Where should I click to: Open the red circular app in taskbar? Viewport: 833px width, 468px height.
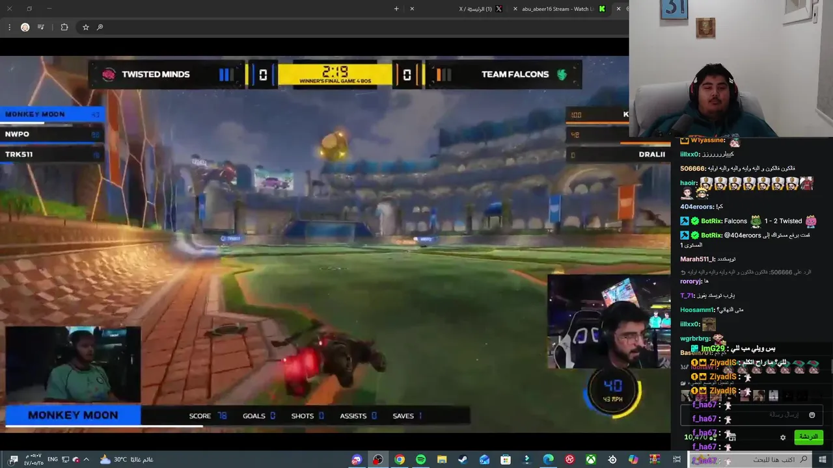[x=569, y=460]
